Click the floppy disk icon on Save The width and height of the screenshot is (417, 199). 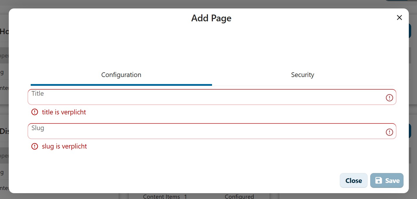(x=379, y=180)
